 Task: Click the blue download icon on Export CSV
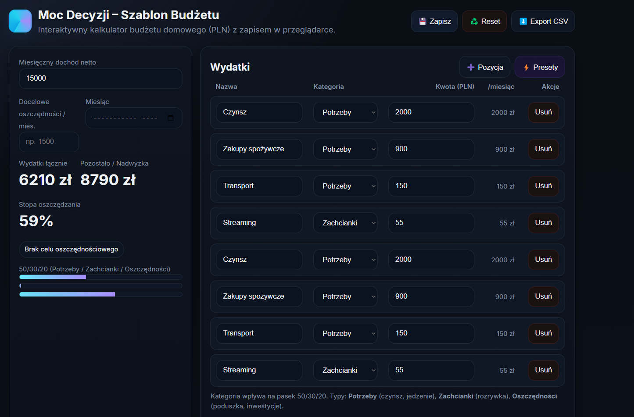523,21
